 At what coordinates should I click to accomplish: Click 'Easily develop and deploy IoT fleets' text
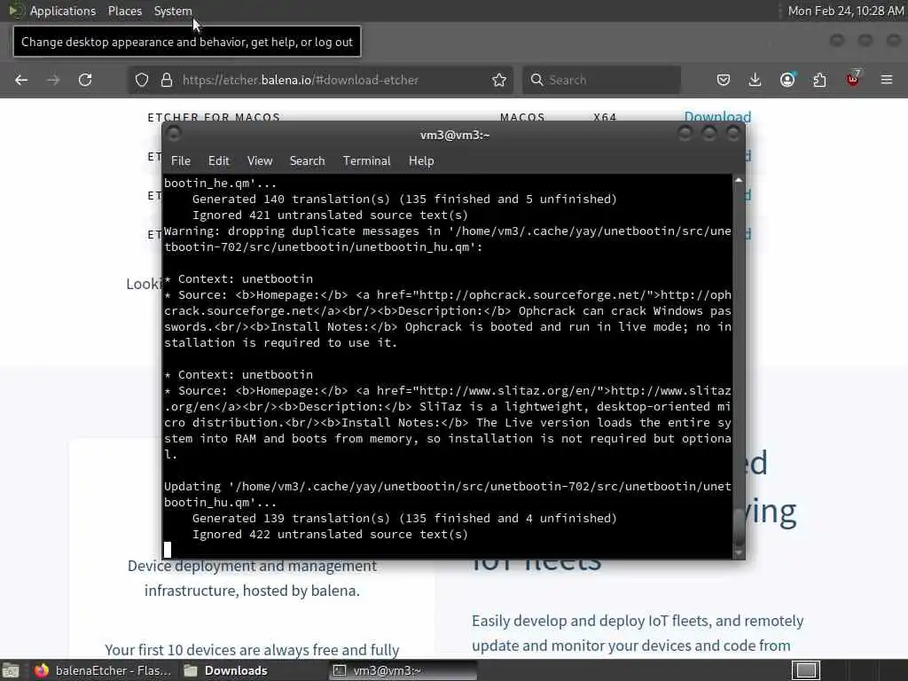click(x=591, y=621)
